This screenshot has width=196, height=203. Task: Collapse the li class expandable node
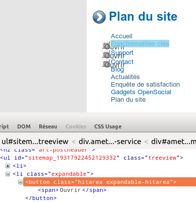[x=8, y=174]
